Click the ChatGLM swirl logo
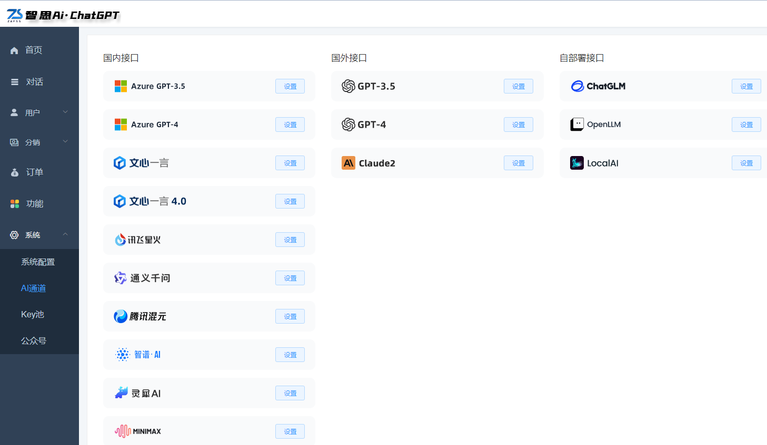This screenshot has width=767, height=445. coord(577,86)
